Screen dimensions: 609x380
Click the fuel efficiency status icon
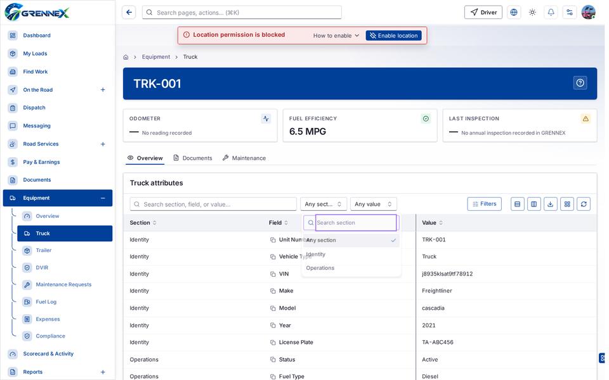[x=426, y=118]
